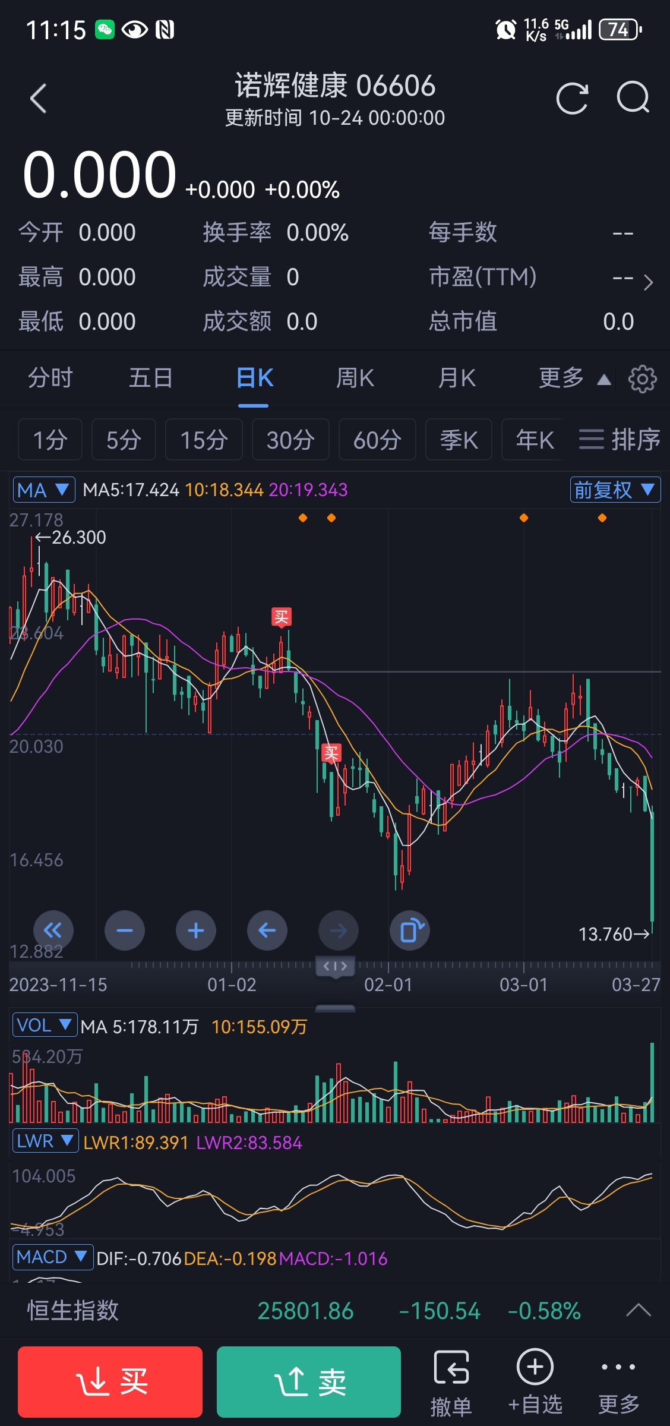This screenshot has width=670, height=1426.
Task: Select the 1分 period
Action: tap(50, 440)
